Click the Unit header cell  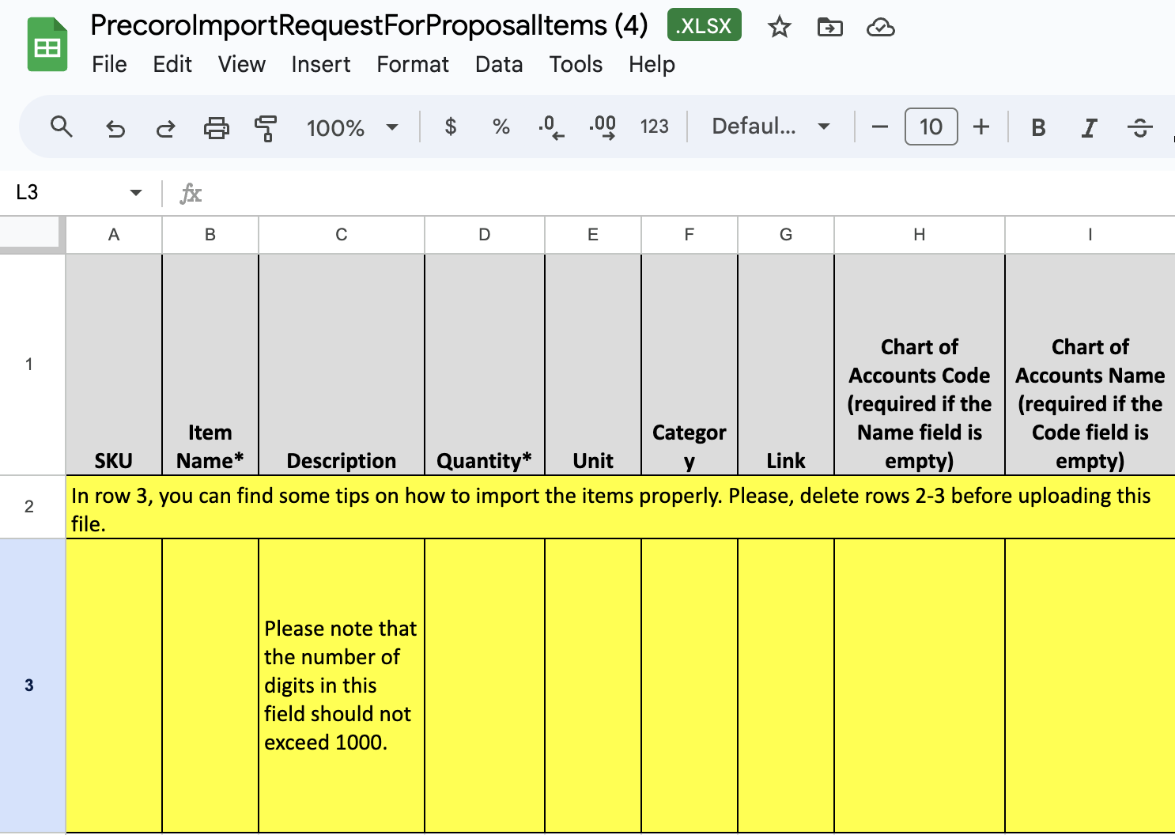pos(593,365)
